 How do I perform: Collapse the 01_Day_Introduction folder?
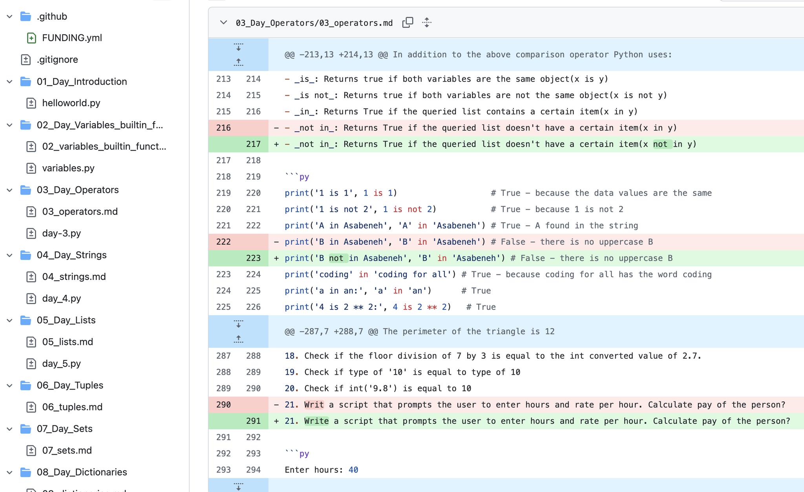tap(10, 82)
